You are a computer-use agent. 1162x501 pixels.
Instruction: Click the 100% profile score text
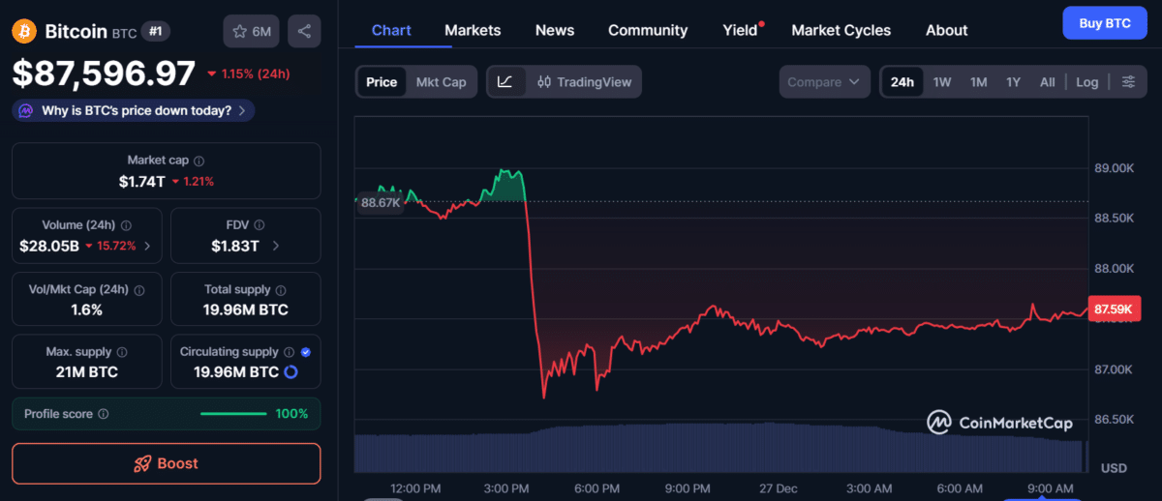pos(291,414)
